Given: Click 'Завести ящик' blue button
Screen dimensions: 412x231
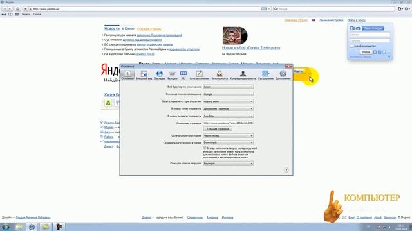Looking at the screenshot, I should (373, 28).
